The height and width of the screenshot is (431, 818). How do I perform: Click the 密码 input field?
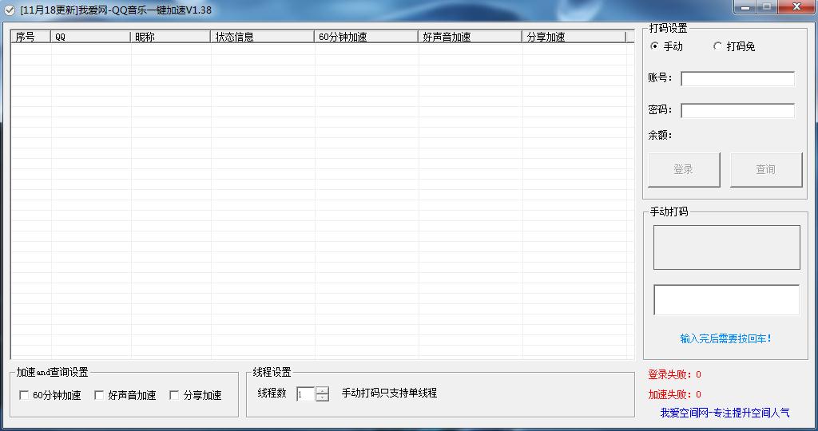[737, 110]
